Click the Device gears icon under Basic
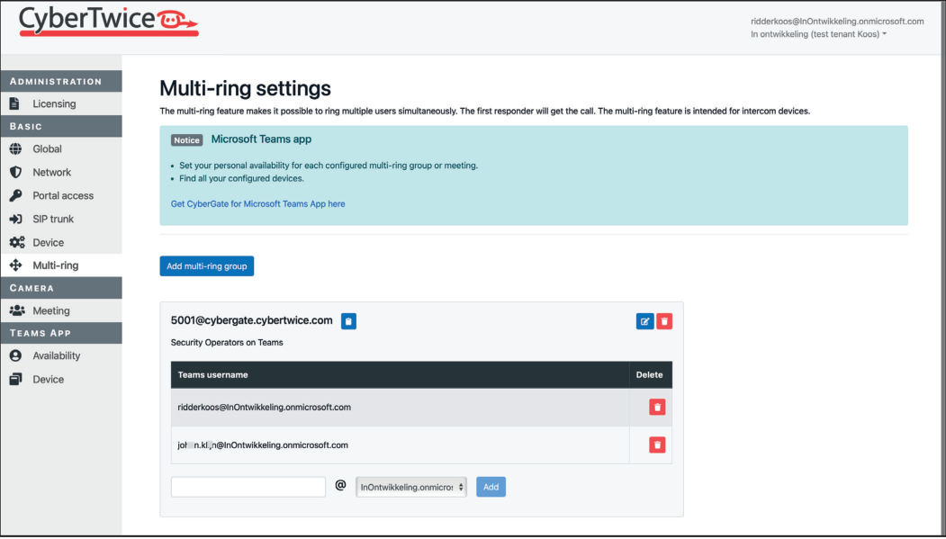This screenshot has height=539, width=946. coord(15,242)
